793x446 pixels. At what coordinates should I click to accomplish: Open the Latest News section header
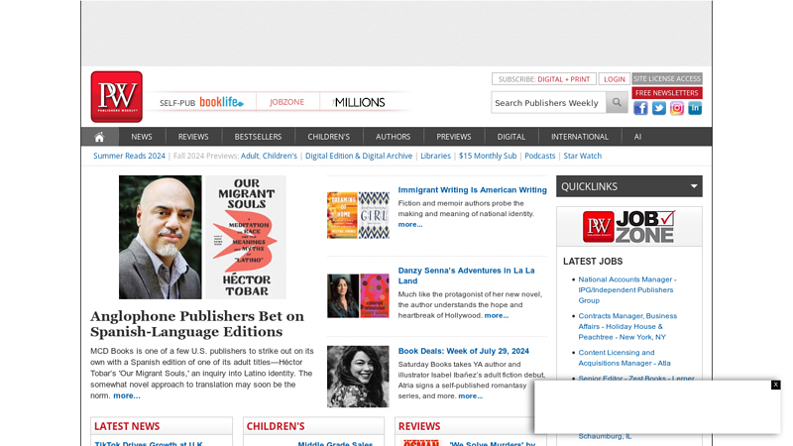127,426
